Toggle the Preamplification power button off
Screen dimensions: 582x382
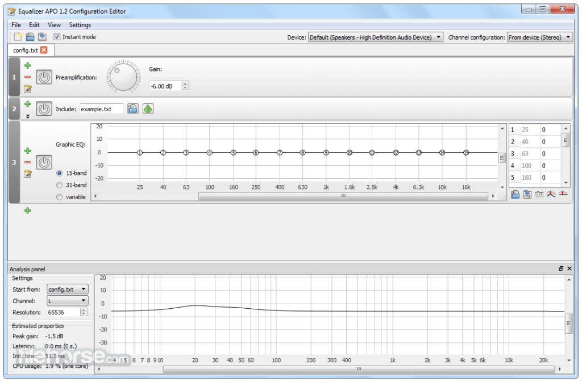pyautogui.click(x=44, y=77)
